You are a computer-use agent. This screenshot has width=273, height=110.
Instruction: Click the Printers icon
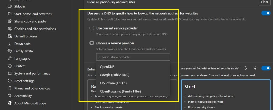10,66
